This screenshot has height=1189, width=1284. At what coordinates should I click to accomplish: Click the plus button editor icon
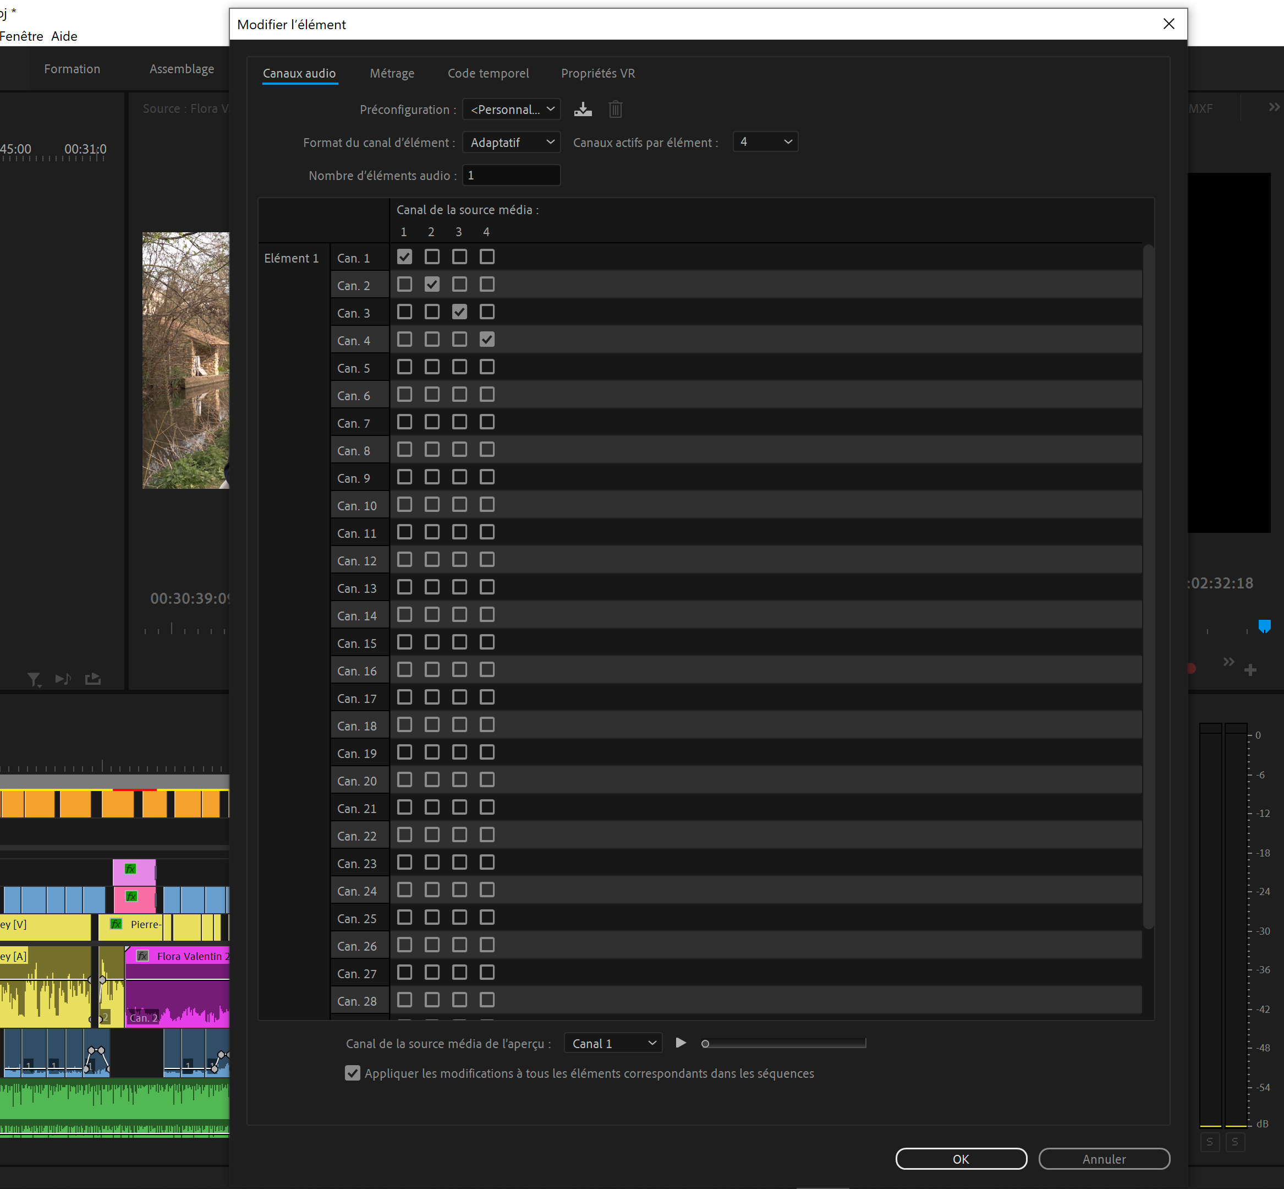(1250, 670)
